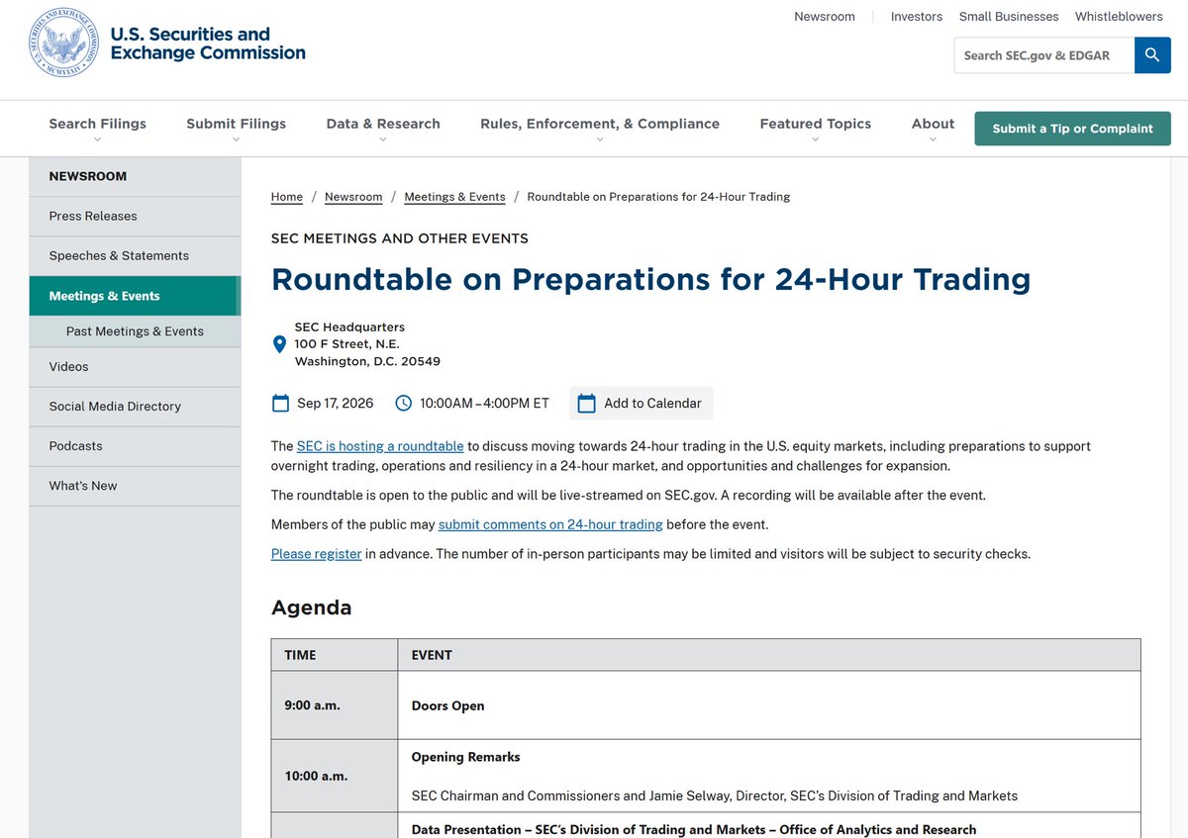The image size is (1188, 838).
Task: Click the U.S. Securities and Exchange Commission title
Action: (208, 44)
